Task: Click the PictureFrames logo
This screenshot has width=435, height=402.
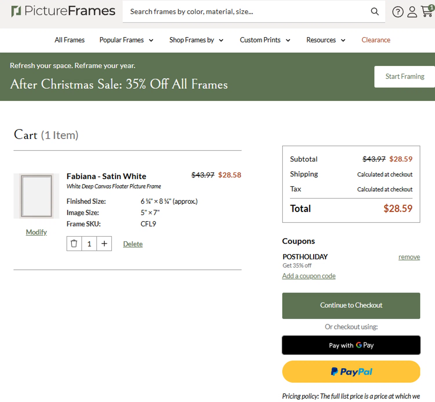Action: (63, 11)
